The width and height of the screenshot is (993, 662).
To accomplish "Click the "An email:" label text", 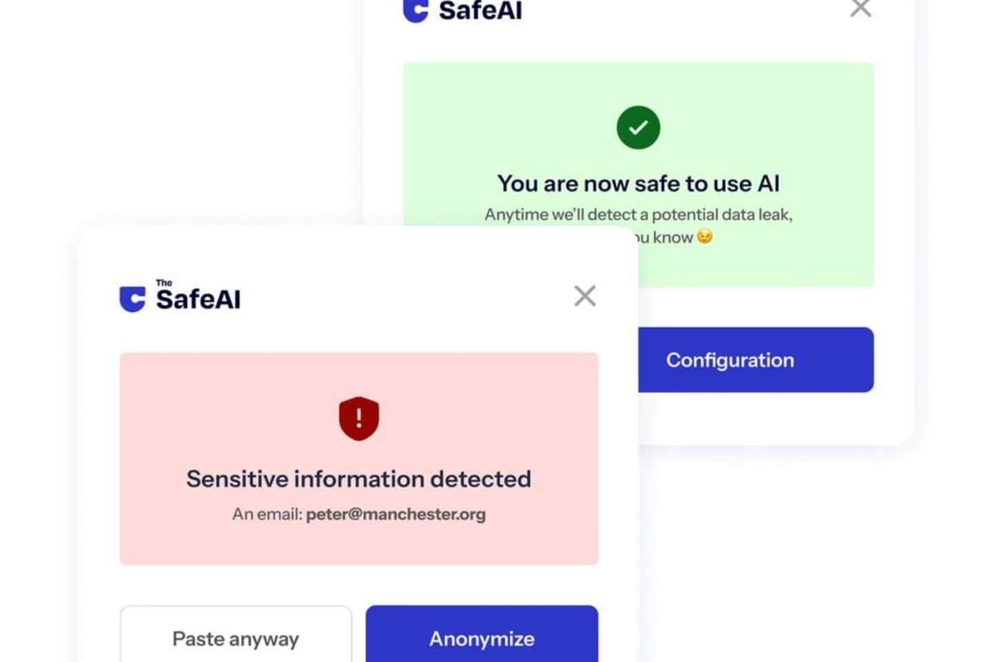I will coord(267,514).
